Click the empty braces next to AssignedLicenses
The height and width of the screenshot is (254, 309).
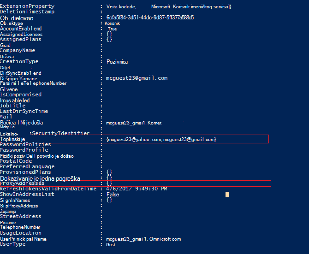click(x=109, y=34)
